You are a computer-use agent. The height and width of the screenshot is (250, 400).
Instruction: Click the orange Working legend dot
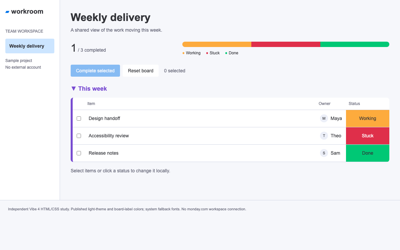pos(183,53)
